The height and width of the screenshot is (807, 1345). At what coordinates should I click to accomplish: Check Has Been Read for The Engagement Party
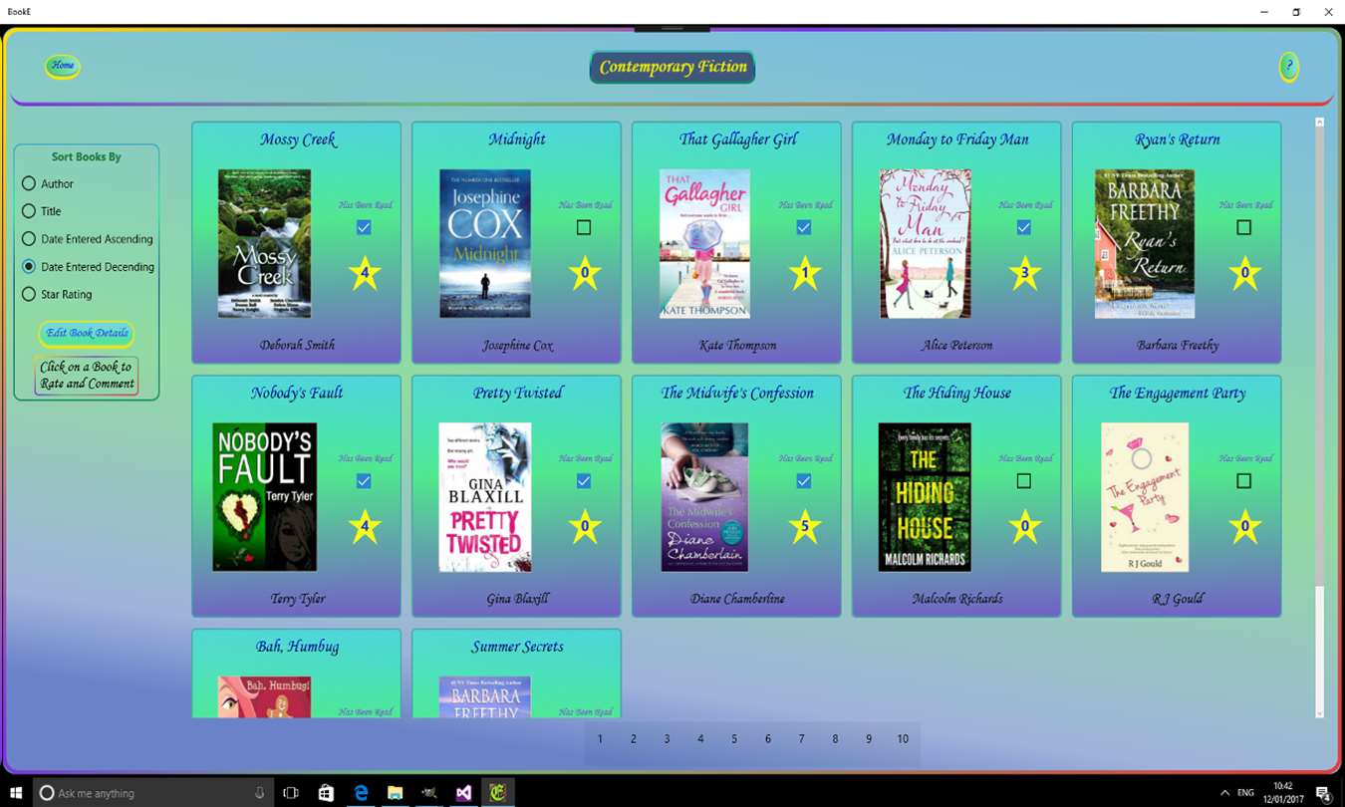[1244, 481]
